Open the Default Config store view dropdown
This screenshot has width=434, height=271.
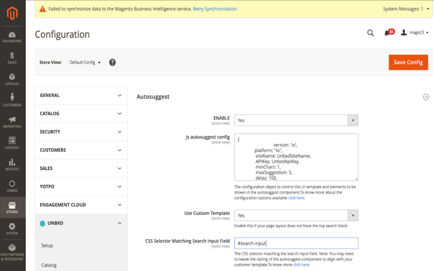click(85, 62)
